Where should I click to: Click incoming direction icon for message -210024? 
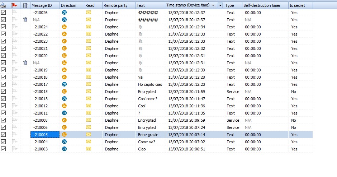click(x=64, y=27)
